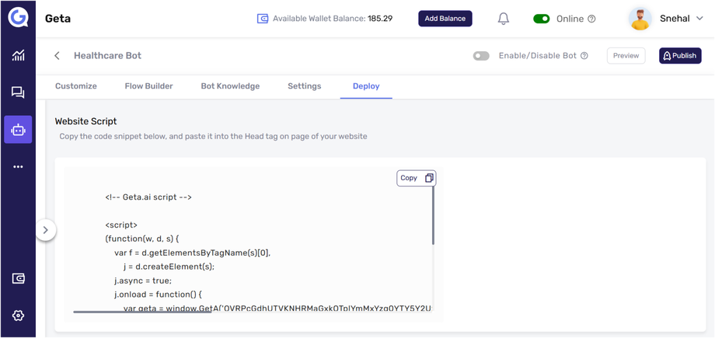Click the help icon next to Online
This screenshot has width=715, height=338.
[x=592, y=19]
